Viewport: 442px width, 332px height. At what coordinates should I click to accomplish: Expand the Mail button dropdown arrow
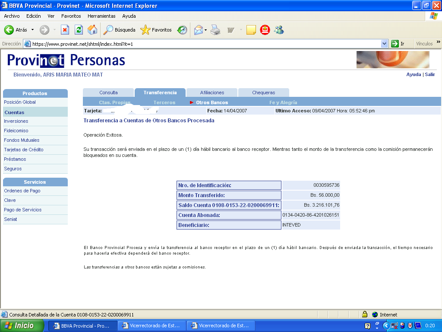click(206, 30)
